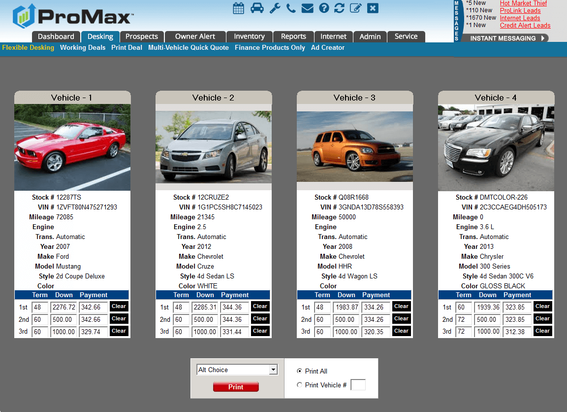
Task: Expand Instant Messaging arrow
Action: pos(543,38)
